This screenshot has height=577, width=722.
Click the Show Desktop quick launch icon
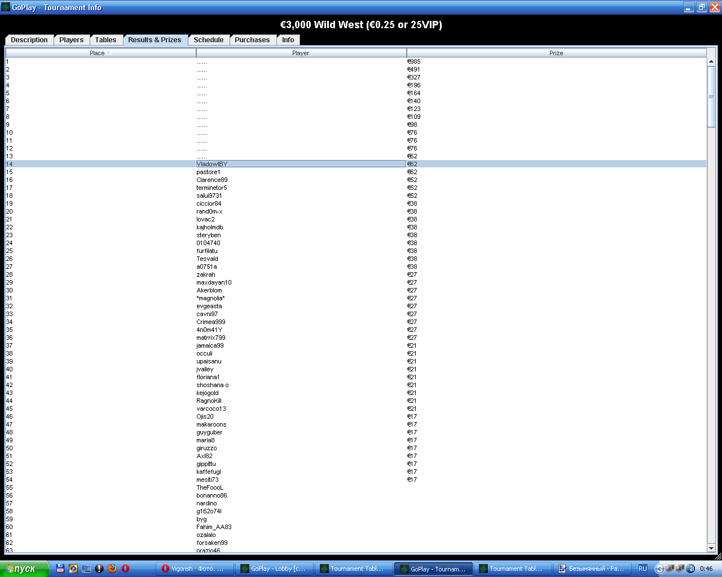86,569
